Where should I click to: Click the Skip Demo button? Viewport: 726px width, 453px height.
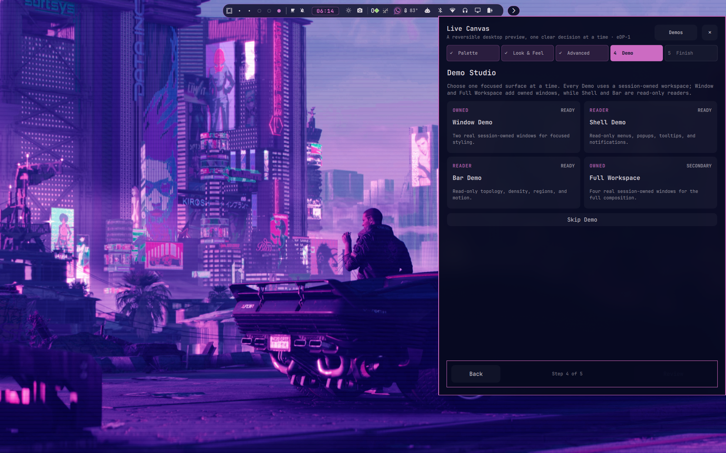click(582, 220)
